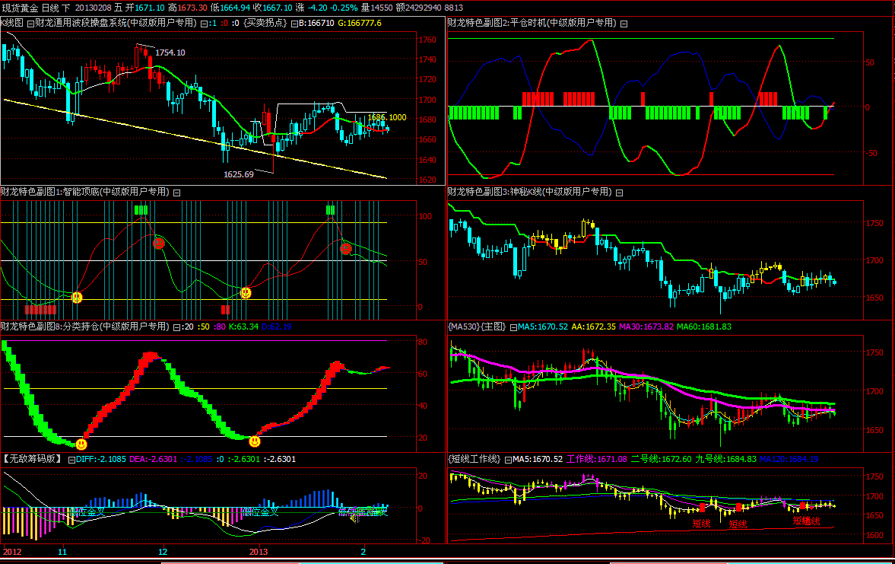Collapse the 平仓时机 sub-chart indicator box
895x564 pixels.
(x=624, y=24)
